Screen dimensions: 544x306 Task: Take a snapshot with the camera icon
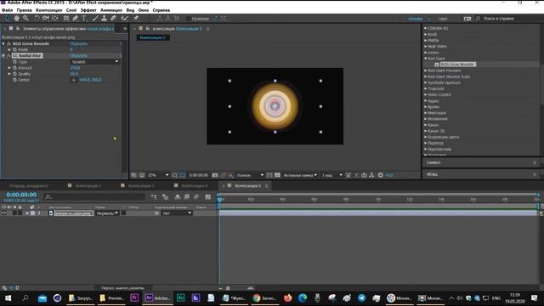[x=215, y=175]
